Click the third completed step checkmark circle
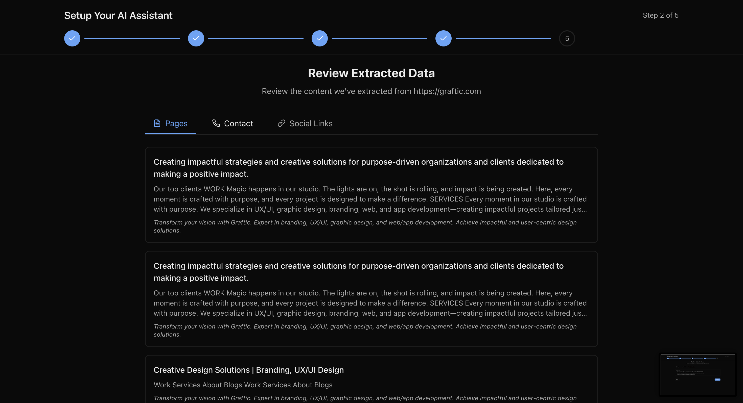The image size is (743, 403). coord(319,38)
